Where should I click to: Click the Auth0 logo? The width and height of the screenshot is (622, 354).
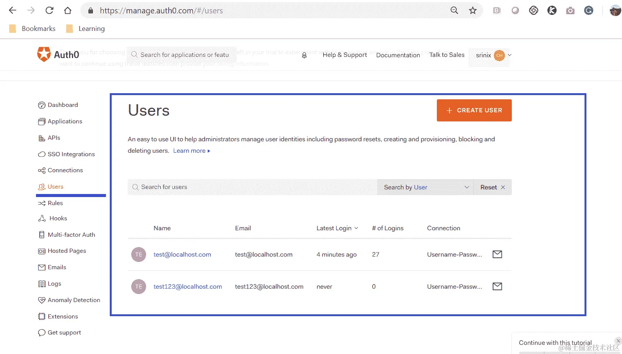click(58, 55)
